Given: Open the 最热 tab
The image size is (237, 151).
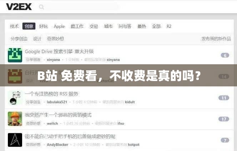Looking at the screenshot, I should point(142,26).
